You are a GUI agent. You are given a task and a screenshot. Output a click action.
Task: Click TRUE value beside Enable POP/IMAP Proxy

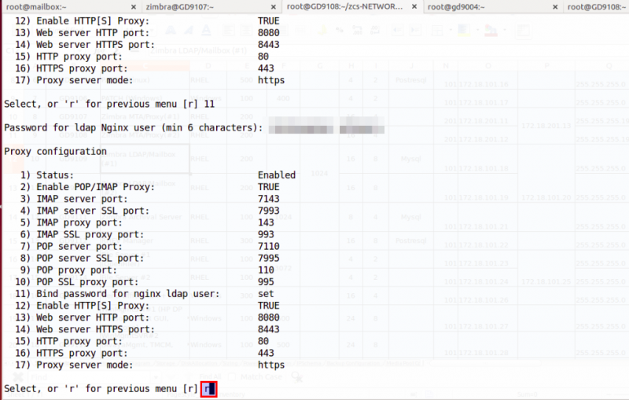(x=268, y=187)
